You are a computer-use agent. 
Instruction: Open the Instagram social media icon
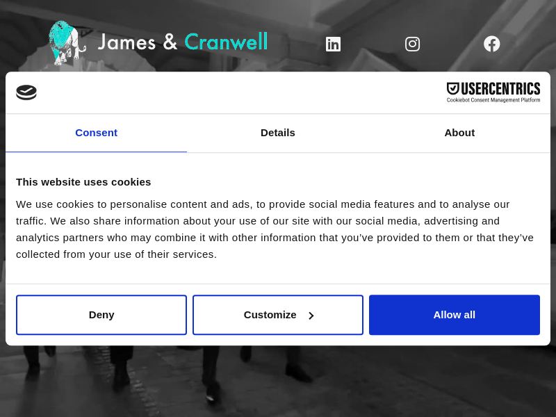coord(412,44)
